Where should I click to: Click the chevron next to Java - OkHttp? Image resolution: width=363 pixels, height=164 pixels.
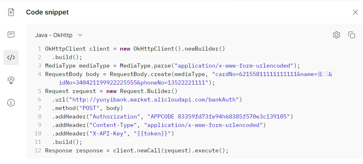coord(80,35)
